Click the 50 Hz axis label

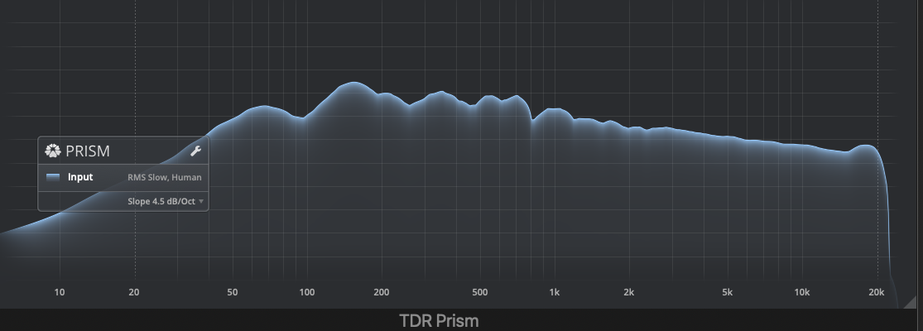pos(233,292)
